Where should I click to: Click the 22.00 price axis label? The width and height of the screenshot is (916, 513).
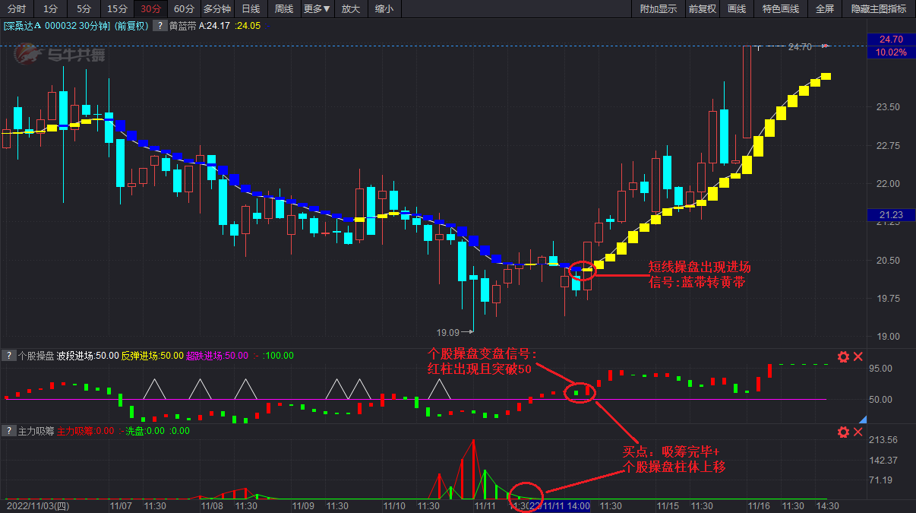(888, 184)
